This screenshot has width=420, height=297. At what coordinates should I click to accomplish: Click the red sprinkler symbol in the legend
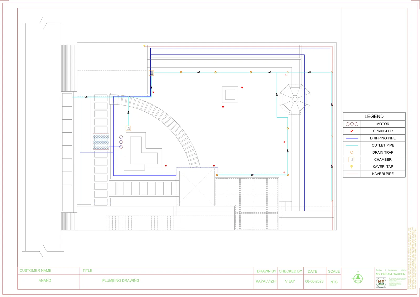click(352, 131)
